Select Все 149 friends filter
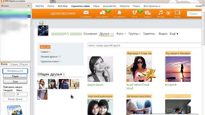 pos(45,47)
